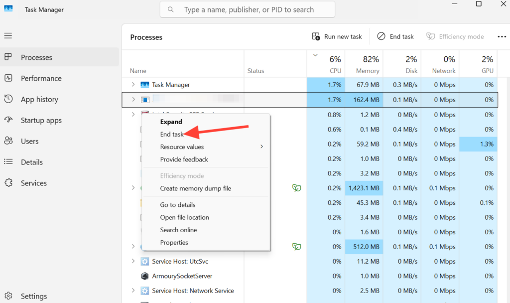The image size is (510, 303).
Task: Click the Service Host: Network Service icon
Action: [x=145, y=291]
